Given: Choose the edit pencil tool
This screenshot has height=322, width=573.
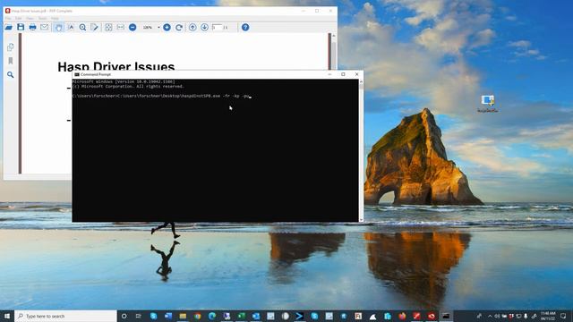Looking at the screenshot, I should pyautogui.click(x=94, y=28).
